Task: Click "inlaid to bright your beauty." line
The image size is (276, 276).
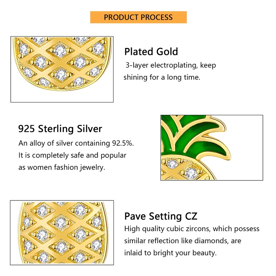Action: [x=170, y=253]
